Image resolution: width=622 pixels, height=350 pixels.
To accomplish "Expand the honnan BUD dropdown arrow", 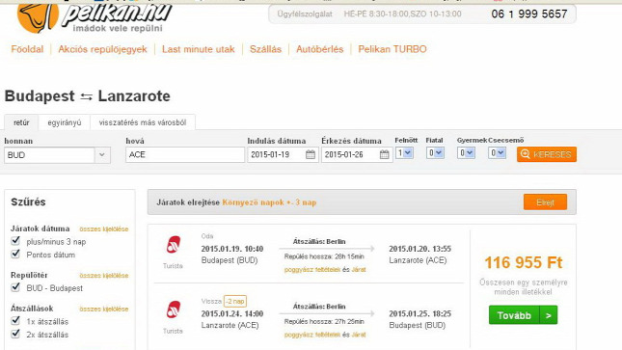I will pos(102,155).
